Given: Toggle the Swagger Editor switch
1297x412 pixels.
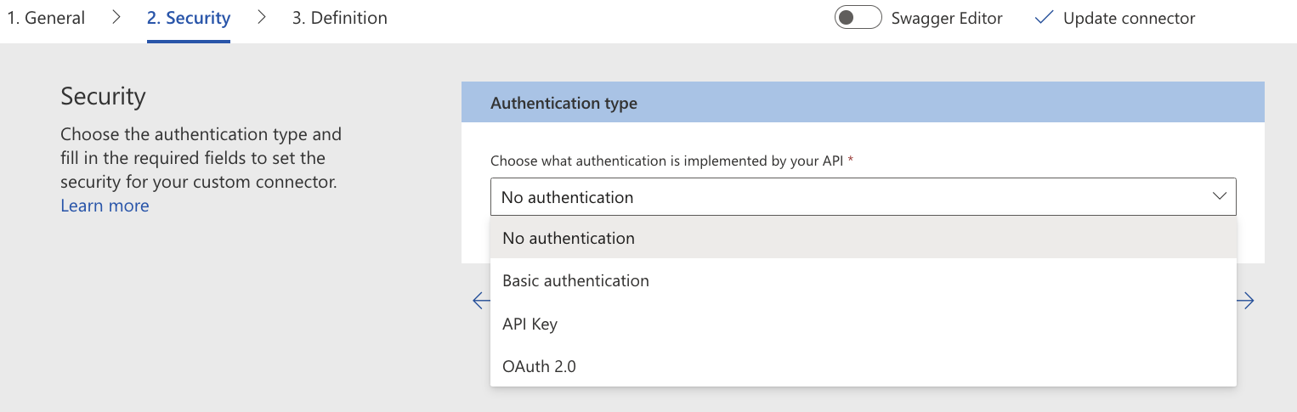Looking at the screenshot, I should point(858,18).
